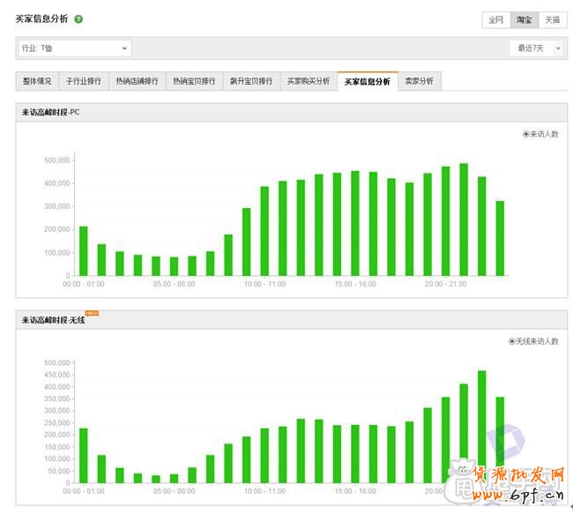This screenshot has width=573, height=514.
Task: Select the 来访人数 radio button
Action: click(526, 134)
